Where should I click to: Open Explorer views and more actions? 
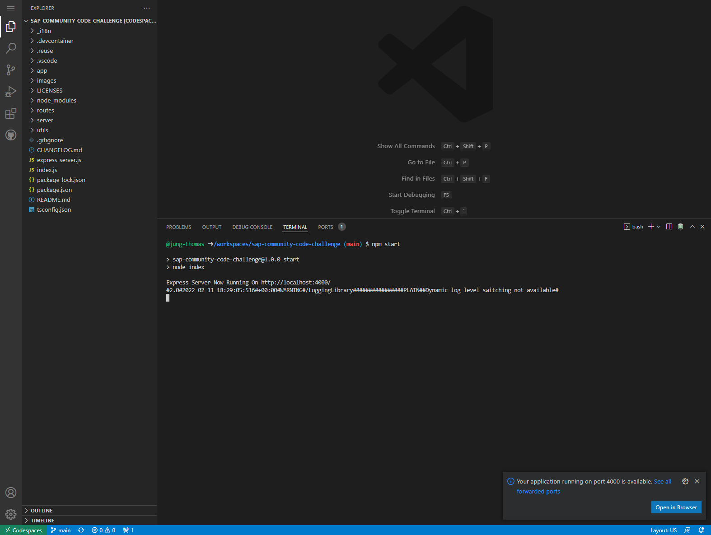[x=147, y=8]
